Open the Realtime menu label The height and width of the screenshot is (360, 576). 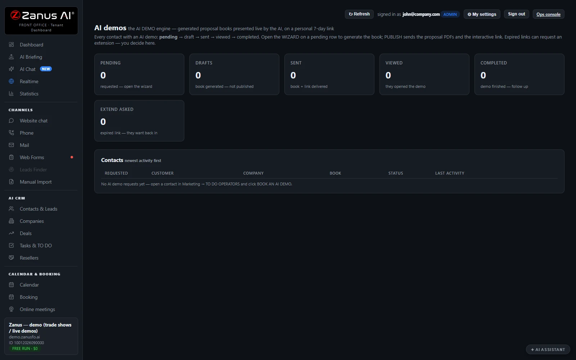coord(29,81)
